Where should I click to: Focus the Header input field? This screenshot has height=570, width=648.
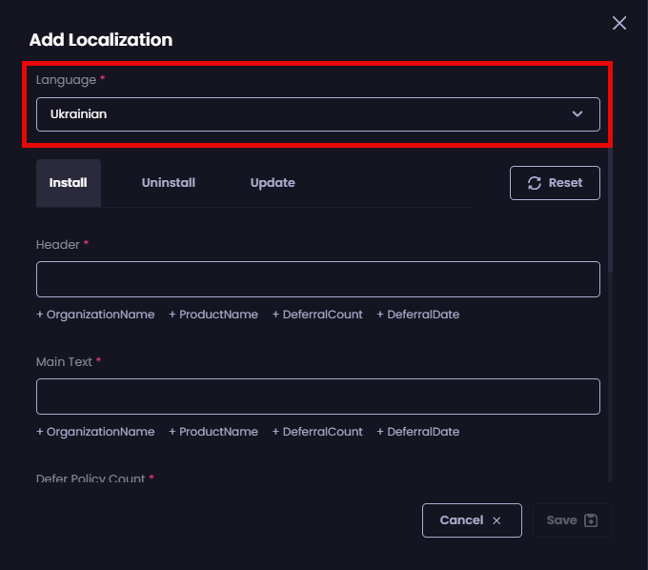coord(317,279)
